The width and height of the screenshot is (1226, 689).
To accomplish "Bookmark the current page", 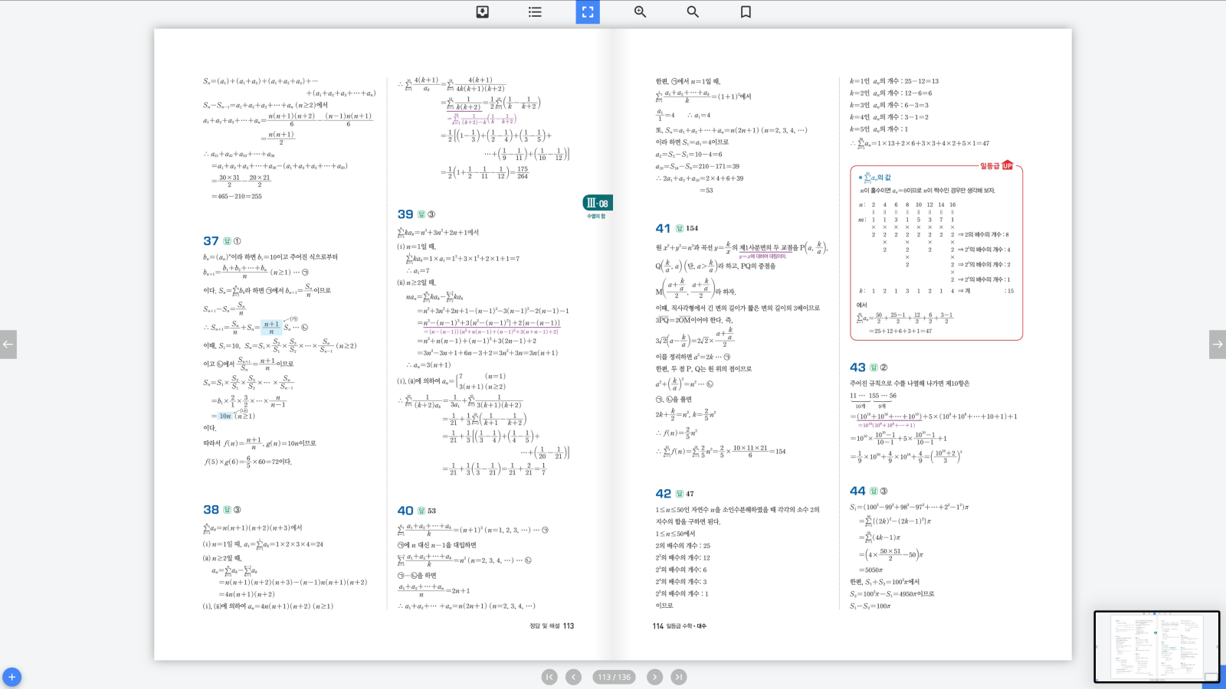I will (746, 12).
